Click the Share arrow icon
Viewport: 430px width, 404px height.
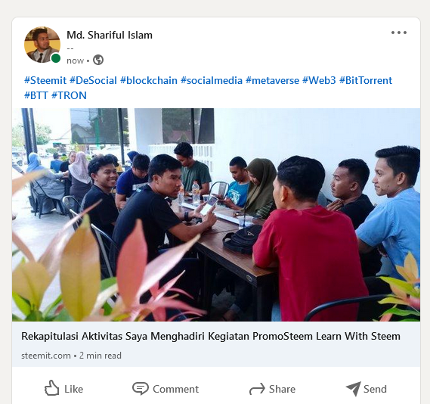click(257, 389)
